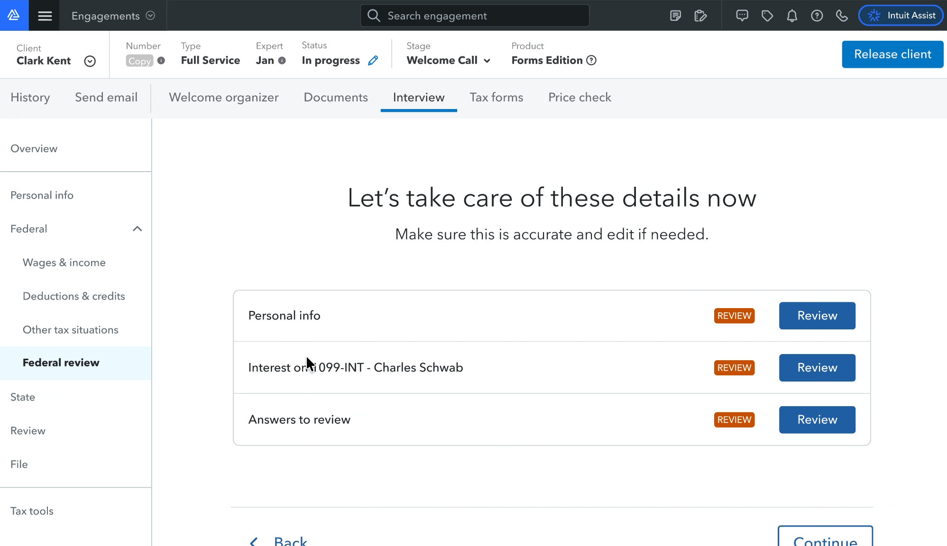
Task: Click info icon next to expert Jan
Action: [282, 61]
